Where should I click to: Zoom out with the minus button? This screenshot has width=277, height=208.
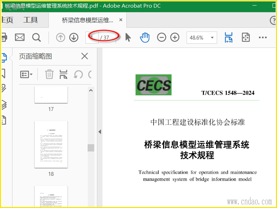coord(161,37)
